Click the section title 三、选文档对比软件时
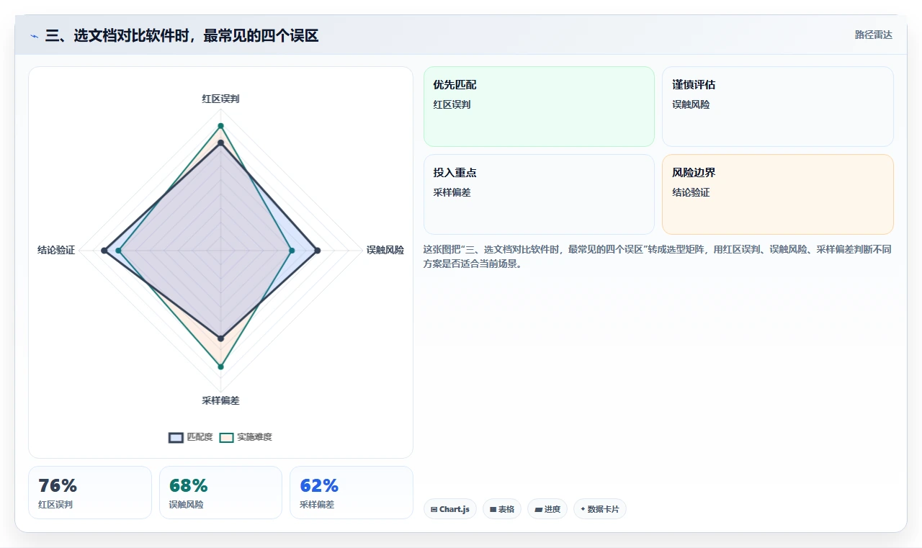The image size is (922, 548). (182, 36)
